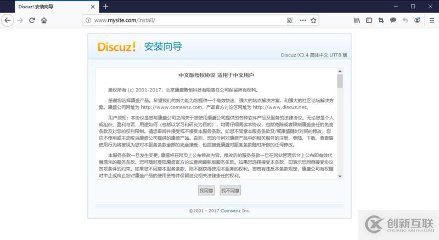Click the license scrollbar up arrow
The width and height of the screenshot is (439, 240).
(x=340, y=71)
